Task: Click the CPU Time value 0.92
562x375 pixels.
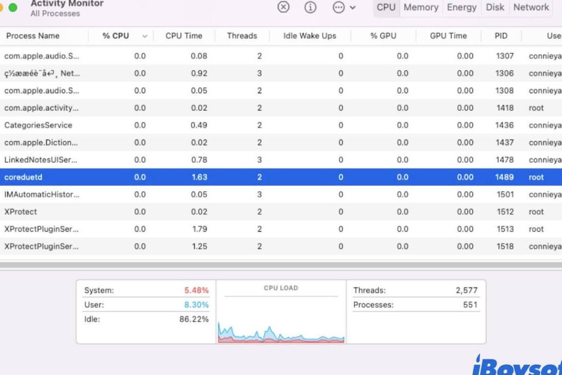Action: click(x=199, y=73)
